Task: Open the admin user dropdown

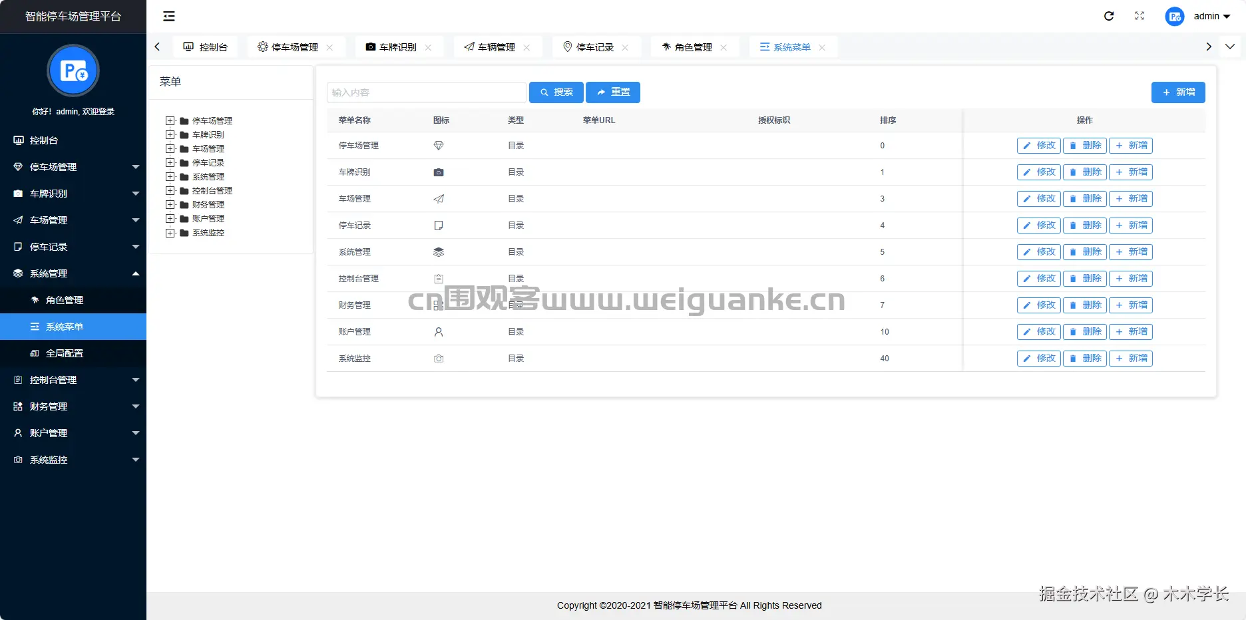Action: pyautogui.click(x=1212, y=16)
